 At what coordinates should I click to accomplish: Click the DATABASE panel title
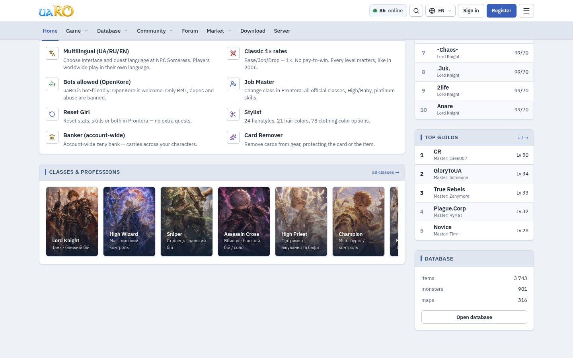[439, 259]
